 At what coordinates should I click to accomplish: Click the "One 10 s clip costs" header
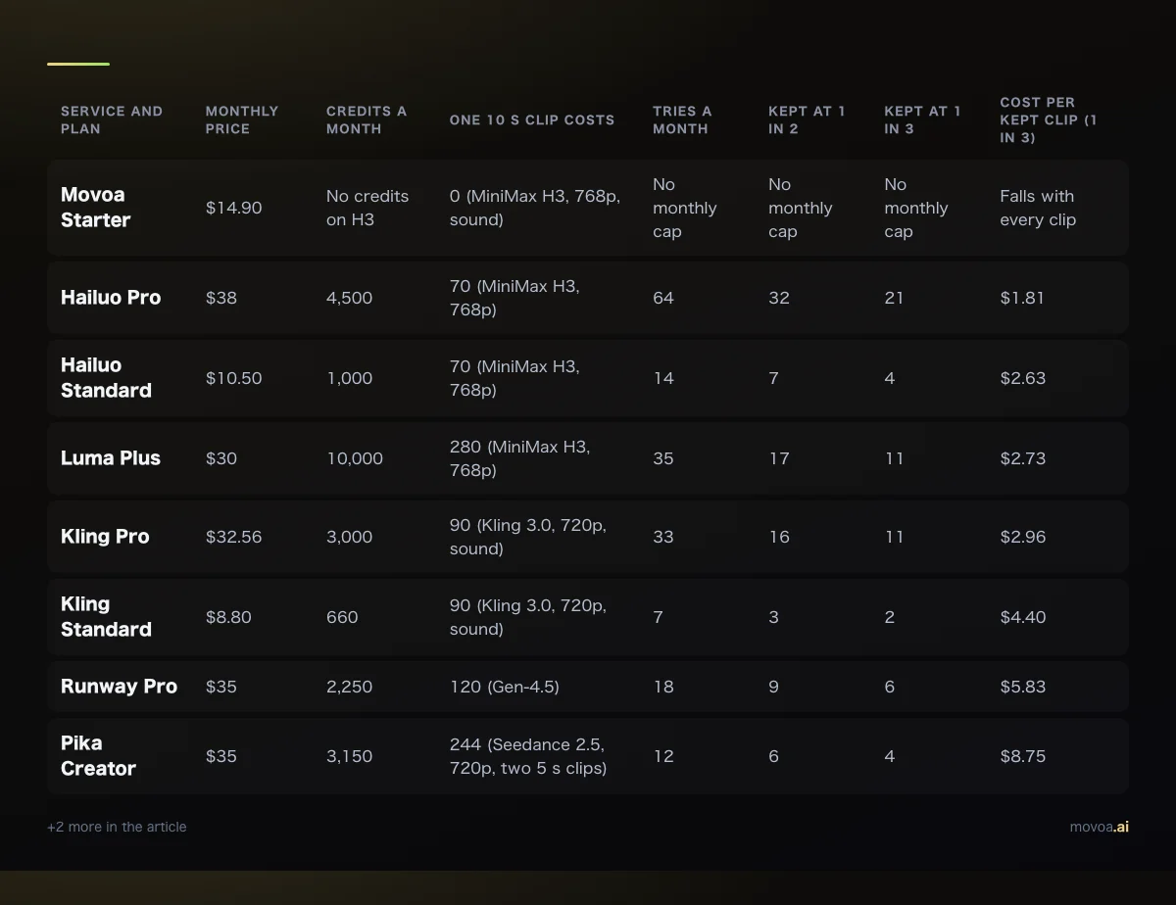(532, 119)
